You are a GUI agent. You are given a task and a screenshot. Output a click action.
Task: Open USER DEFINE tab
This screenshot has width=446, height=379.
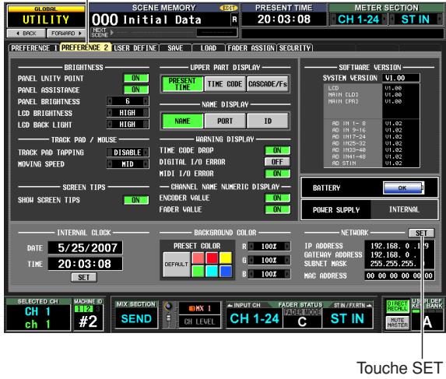[x=135, y=48]
